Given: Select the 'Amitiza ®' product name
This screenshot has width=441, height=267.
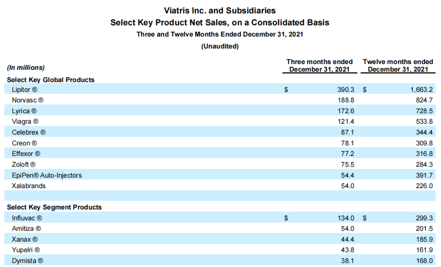Looking at the screenshot, I should coord(27,229).
